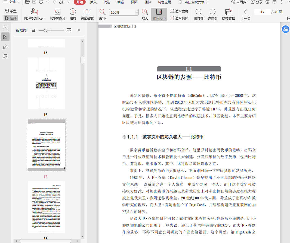
Task: Toggle 阅读模式 reading mode
Action: pos(87,14)
